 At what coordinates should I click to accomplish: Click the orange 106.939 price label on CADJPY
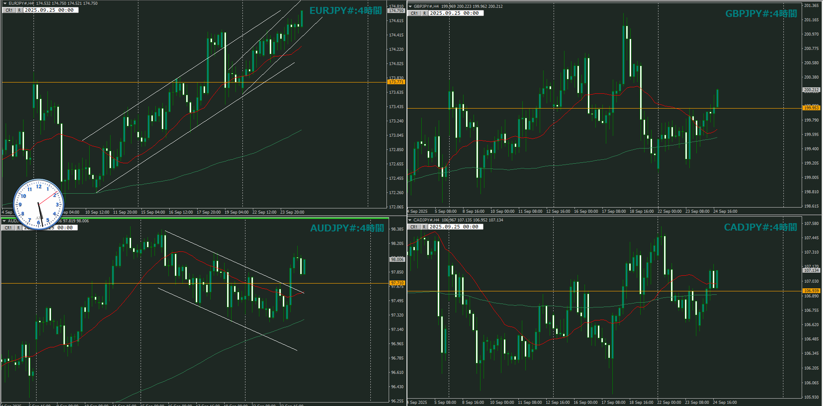pyautogui.click(x=811, y=291)
